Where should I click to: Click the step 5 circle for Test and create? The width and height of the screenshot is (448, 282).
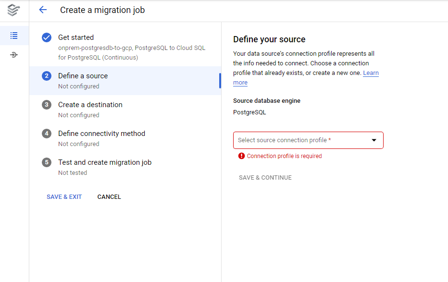(46, 162)
